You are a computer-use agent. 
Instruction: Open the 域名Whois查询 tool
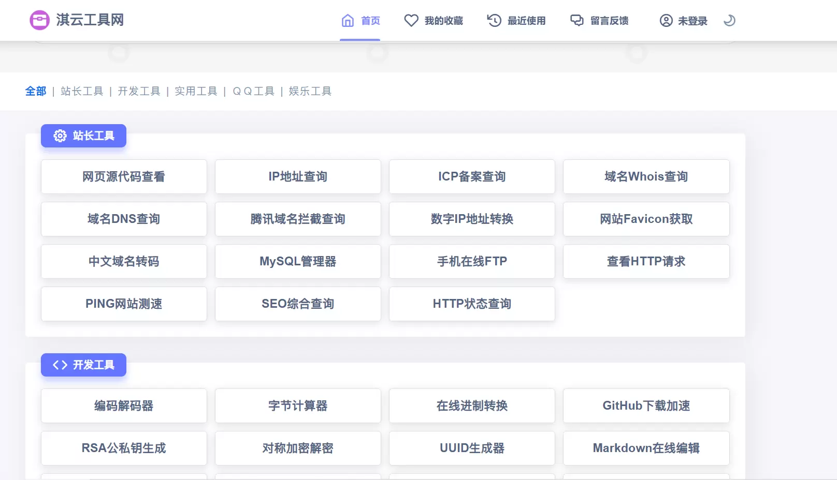coord(646,176)
